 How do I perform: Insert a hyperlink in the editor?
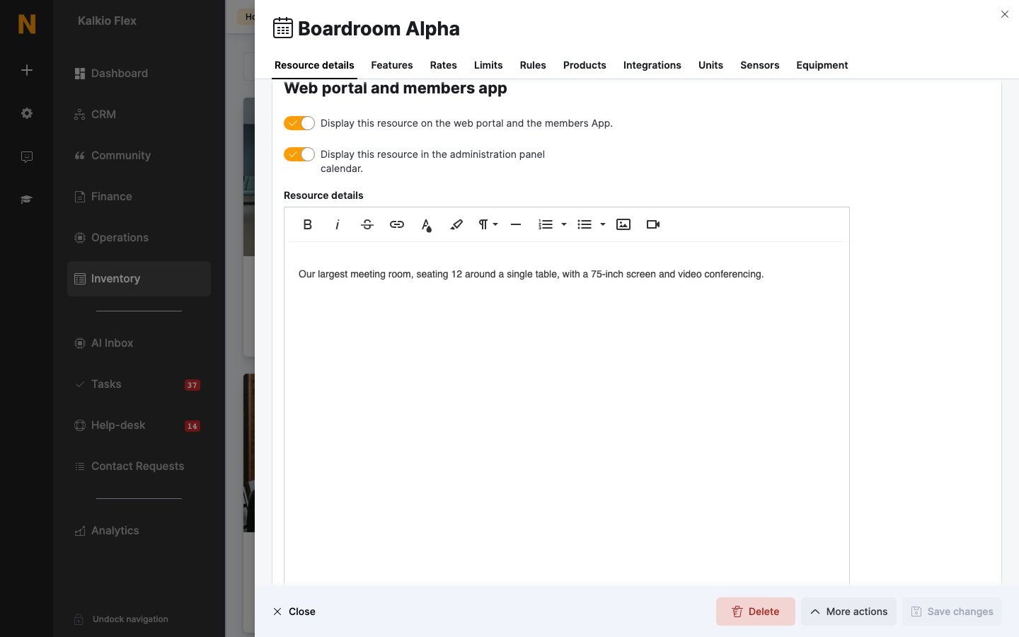tap(397, 224)
